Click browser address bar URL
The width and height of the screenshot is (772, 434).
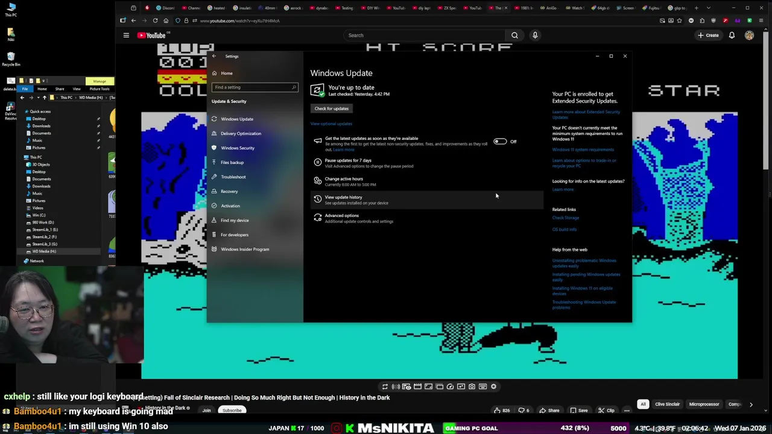[239, 20]
